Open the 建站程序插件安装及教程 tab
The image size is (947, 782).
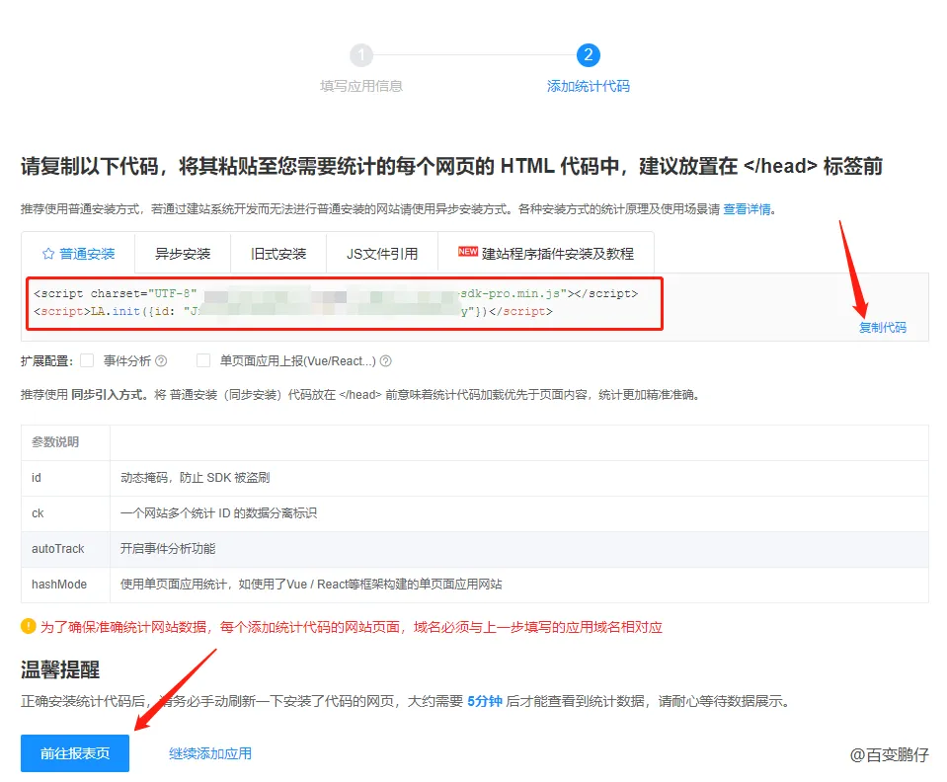click(x=546, y=253)
